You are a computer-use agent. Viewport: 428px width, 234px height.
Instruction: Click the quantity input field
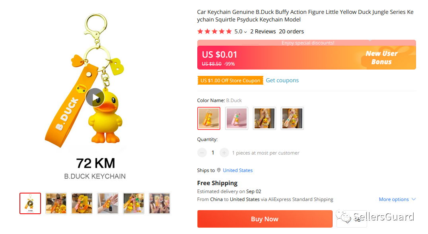point(213,153)
